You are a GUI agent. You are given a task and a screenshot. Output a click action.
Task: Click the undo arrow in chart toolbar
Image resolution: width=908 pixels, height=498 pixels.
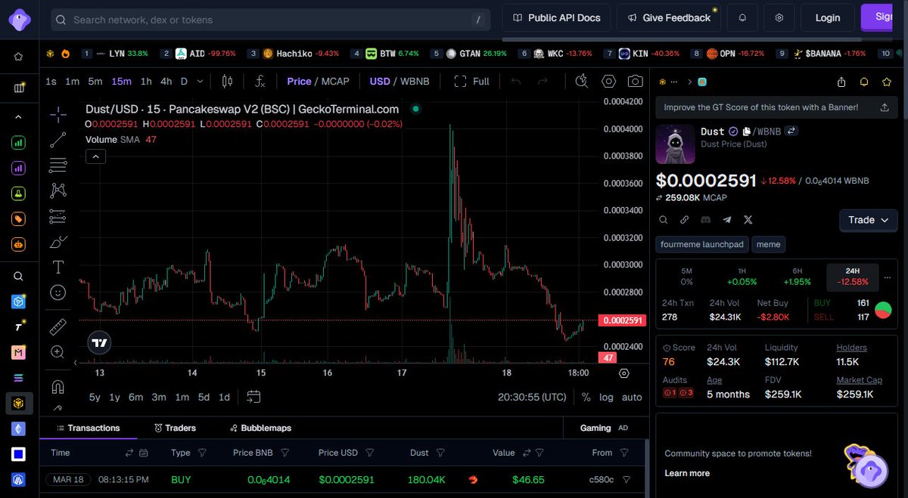click(x=516, y=81)
